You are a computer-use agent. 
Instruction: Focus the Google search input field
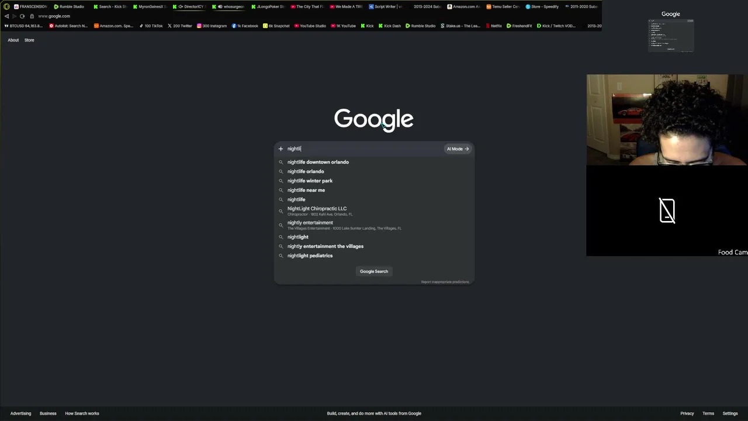(365, 149)
